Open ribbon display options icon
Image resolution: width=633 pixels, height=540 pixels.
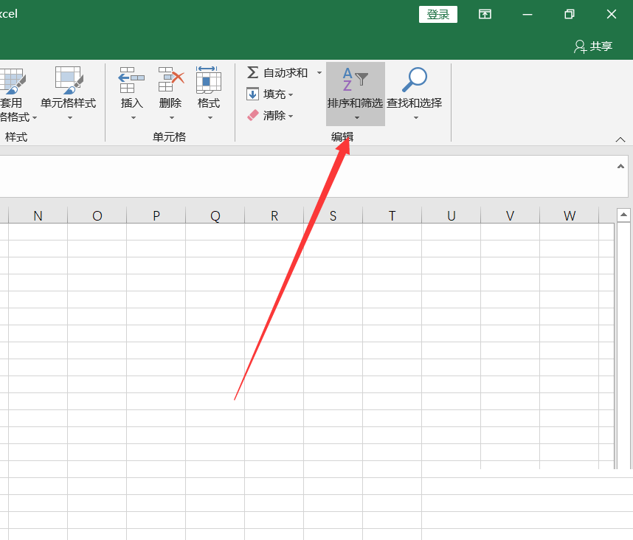[485, 15]
